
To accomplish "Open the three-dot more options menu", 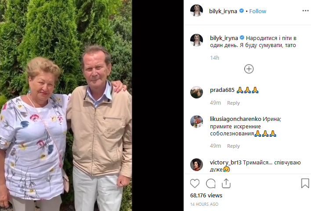I will tap(305, 11).
